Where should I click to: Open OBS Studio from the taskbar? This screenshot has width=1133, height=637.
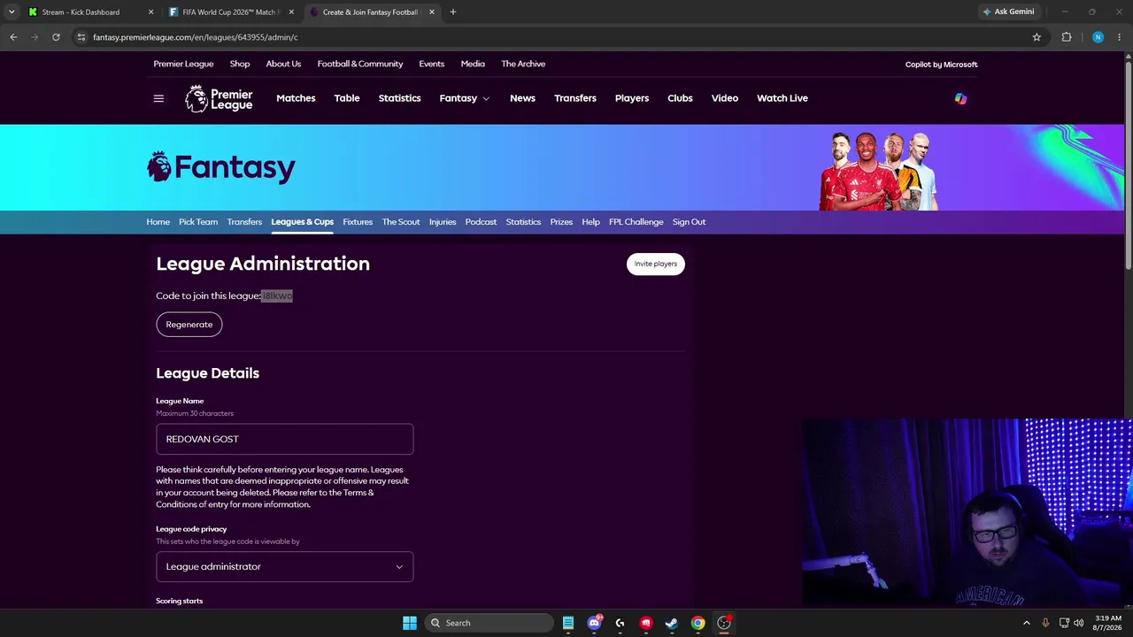pos(724,623)
